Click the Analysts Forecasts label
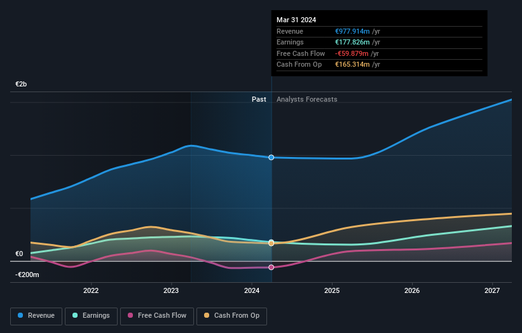 (307, 99)
